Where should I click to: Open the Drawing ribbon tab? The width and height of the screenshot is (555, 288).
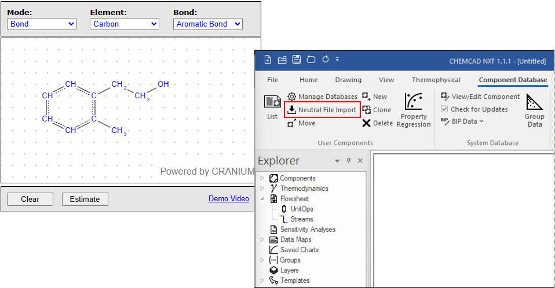tap(348, 80)
